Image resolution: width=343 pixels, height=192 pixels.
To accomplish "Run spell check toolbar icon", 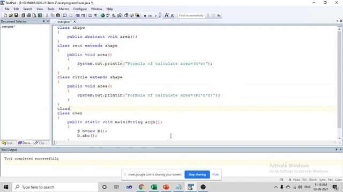I will [x=108, y=15].
